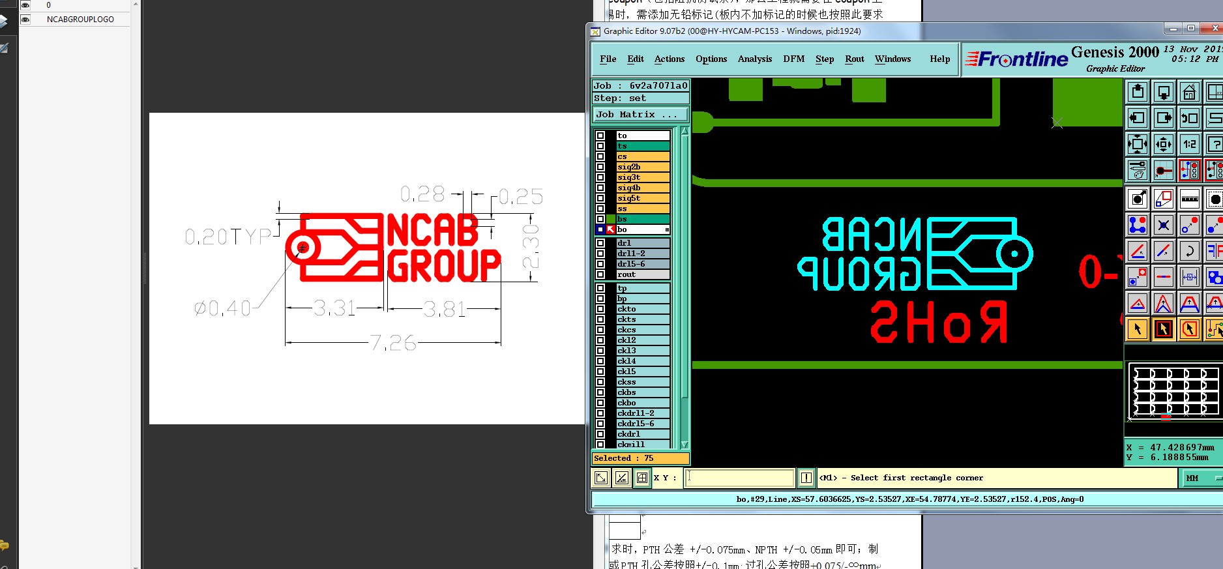Click the layer list up scroll arrow
Screen dimensions: 1223x569
(x=685, y=131)
